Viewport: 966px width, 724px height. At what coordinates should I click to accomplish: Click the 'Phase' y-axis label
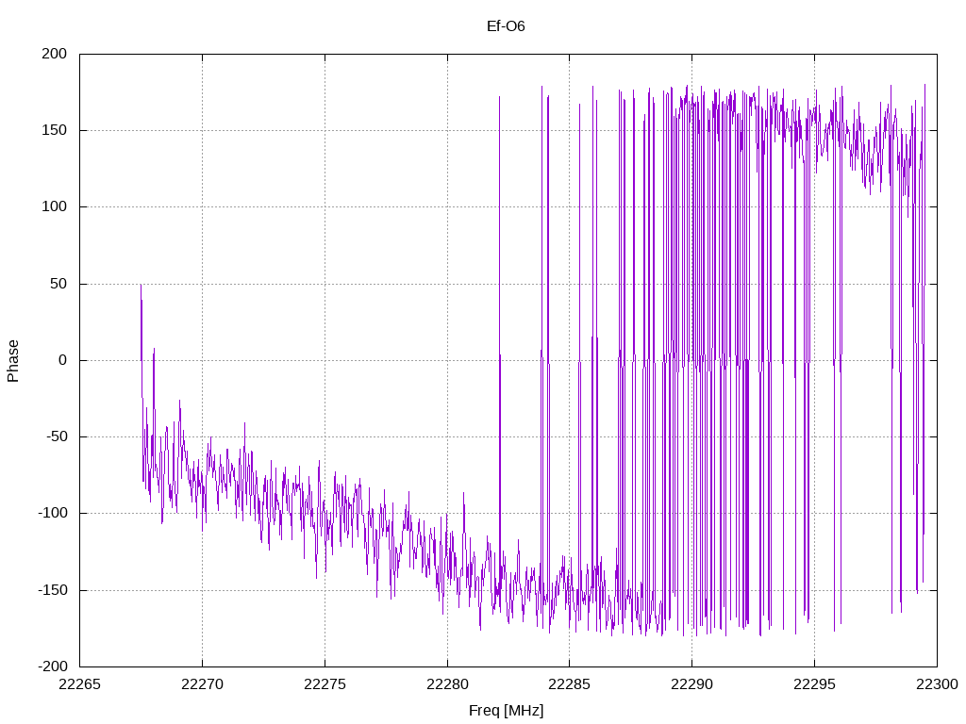(x=13, y=361)
